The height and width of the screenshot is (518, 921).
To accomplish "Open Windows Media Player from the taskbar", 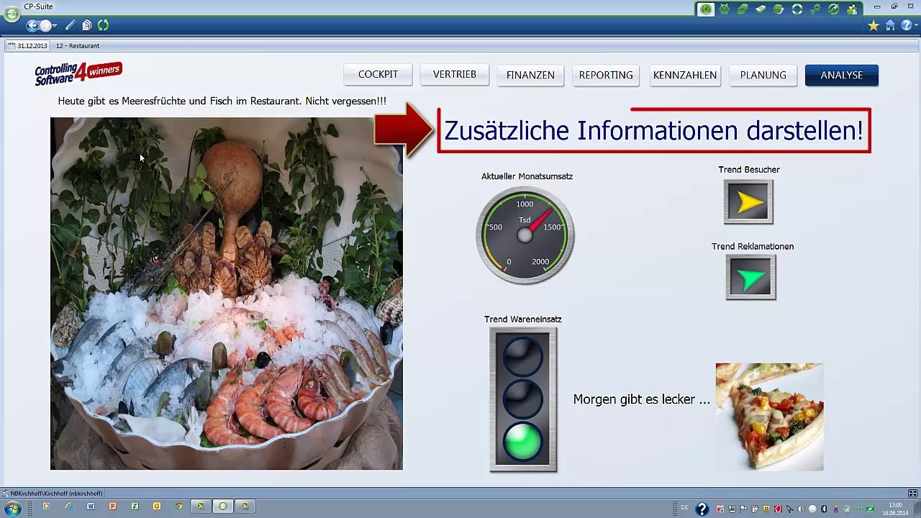I will coord(46,506).
